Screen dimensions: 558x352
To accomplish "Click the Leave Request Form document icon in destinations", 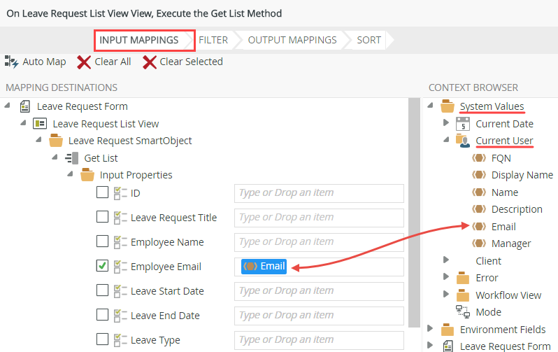I will [24, 106].
